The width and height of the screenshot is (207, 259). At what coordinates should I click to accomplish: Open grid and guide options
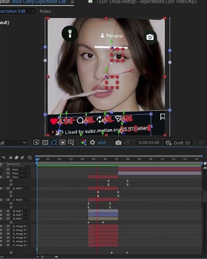coord(71,142)
